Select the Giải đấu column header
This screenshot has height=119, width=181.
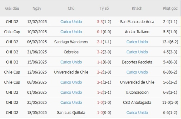click(12, 8)
